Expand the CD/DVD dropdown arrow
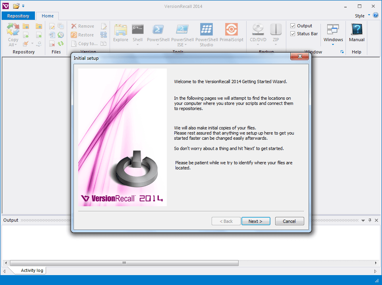This screenshot has width=382, height=285. (258, 45)
